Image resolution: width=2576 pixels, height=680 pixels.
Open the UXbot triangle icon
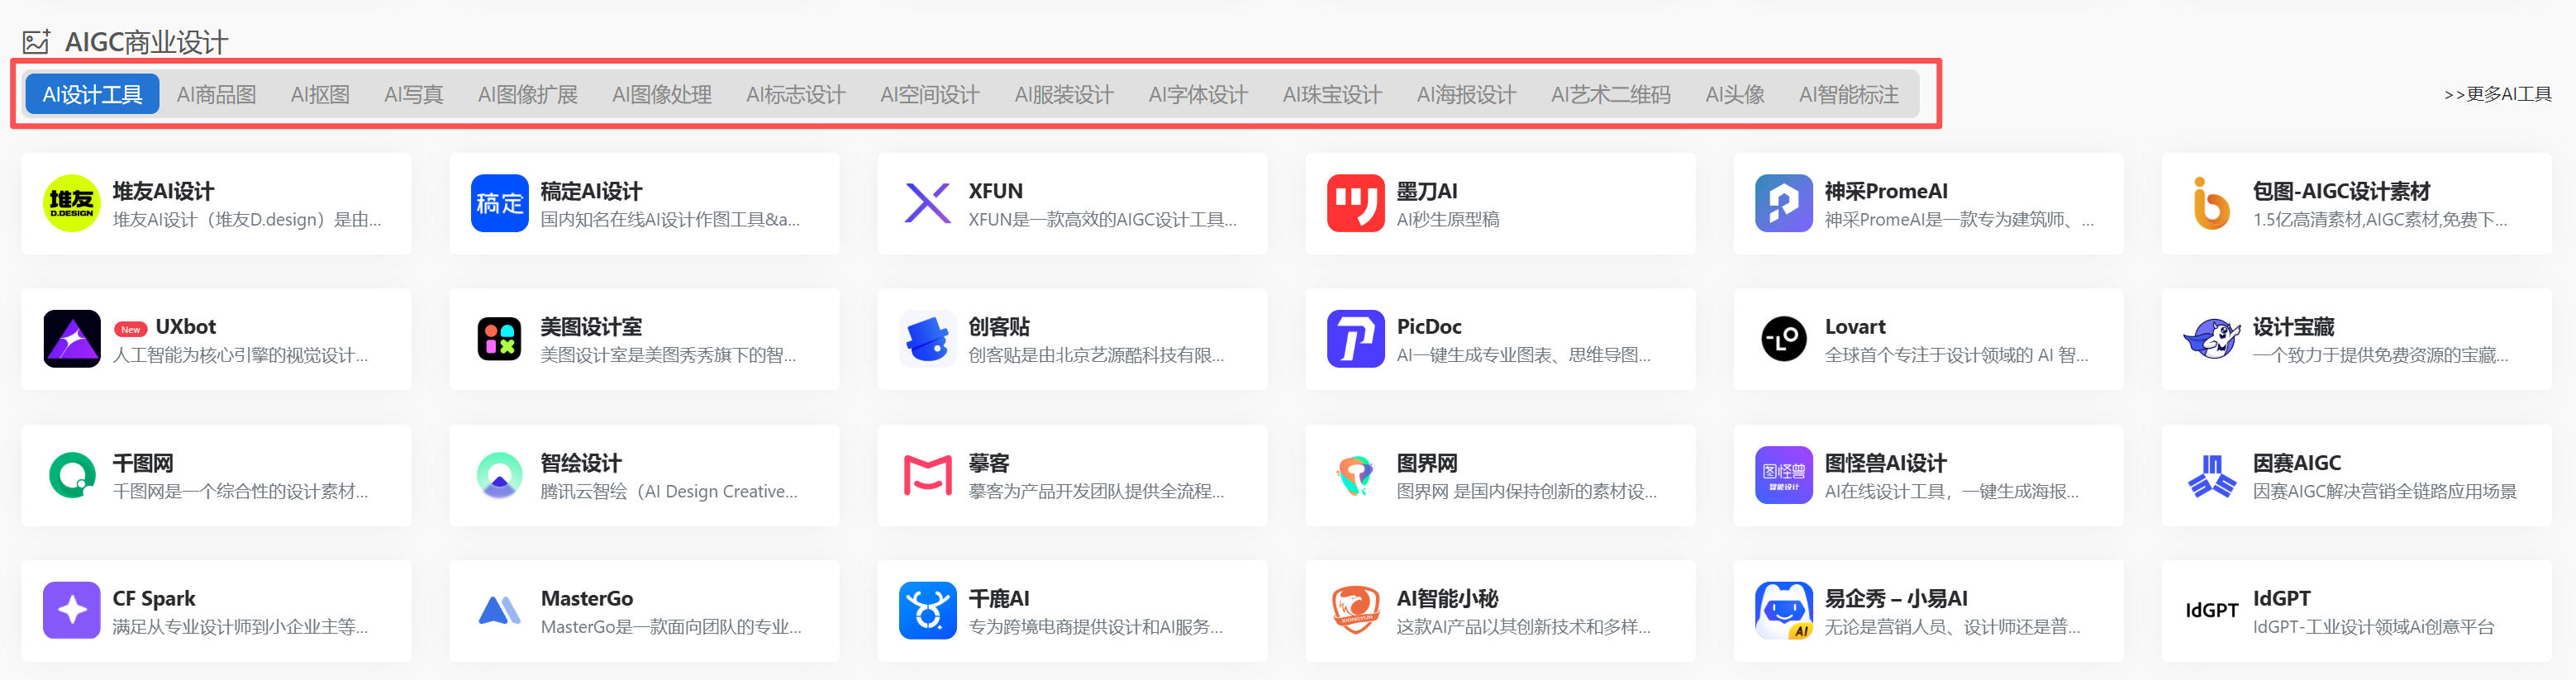(71, 339)
